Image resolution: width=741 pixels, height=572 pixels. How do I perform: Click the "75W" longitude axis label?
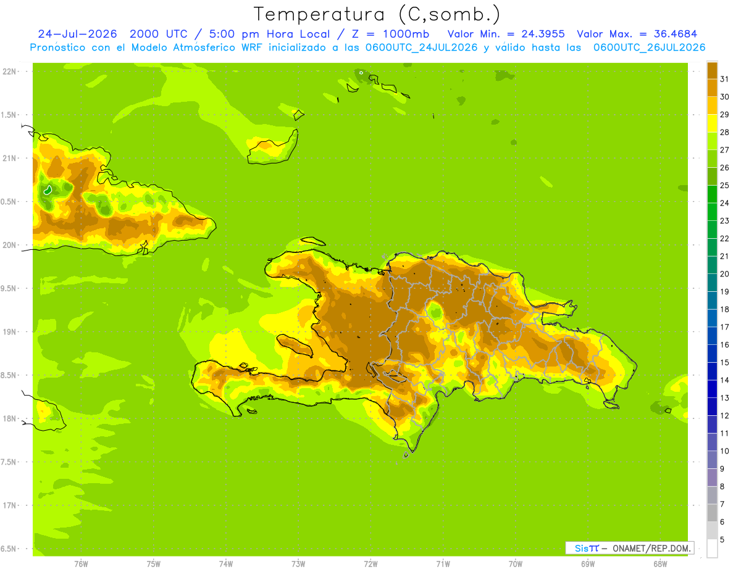pyautogui.click(x=154, y=564)
